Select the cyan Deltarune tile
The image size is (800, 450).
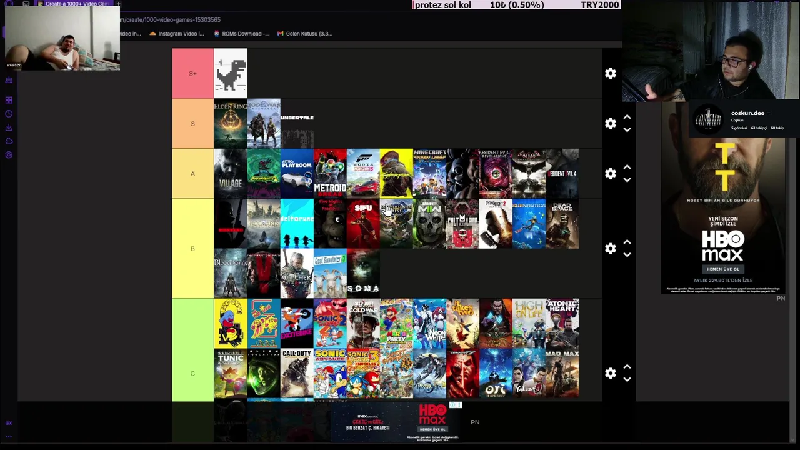coord(297,224)
